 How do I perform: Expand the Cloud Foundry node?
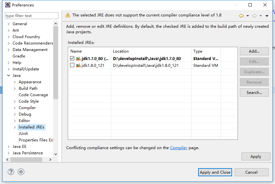(9, 37)
